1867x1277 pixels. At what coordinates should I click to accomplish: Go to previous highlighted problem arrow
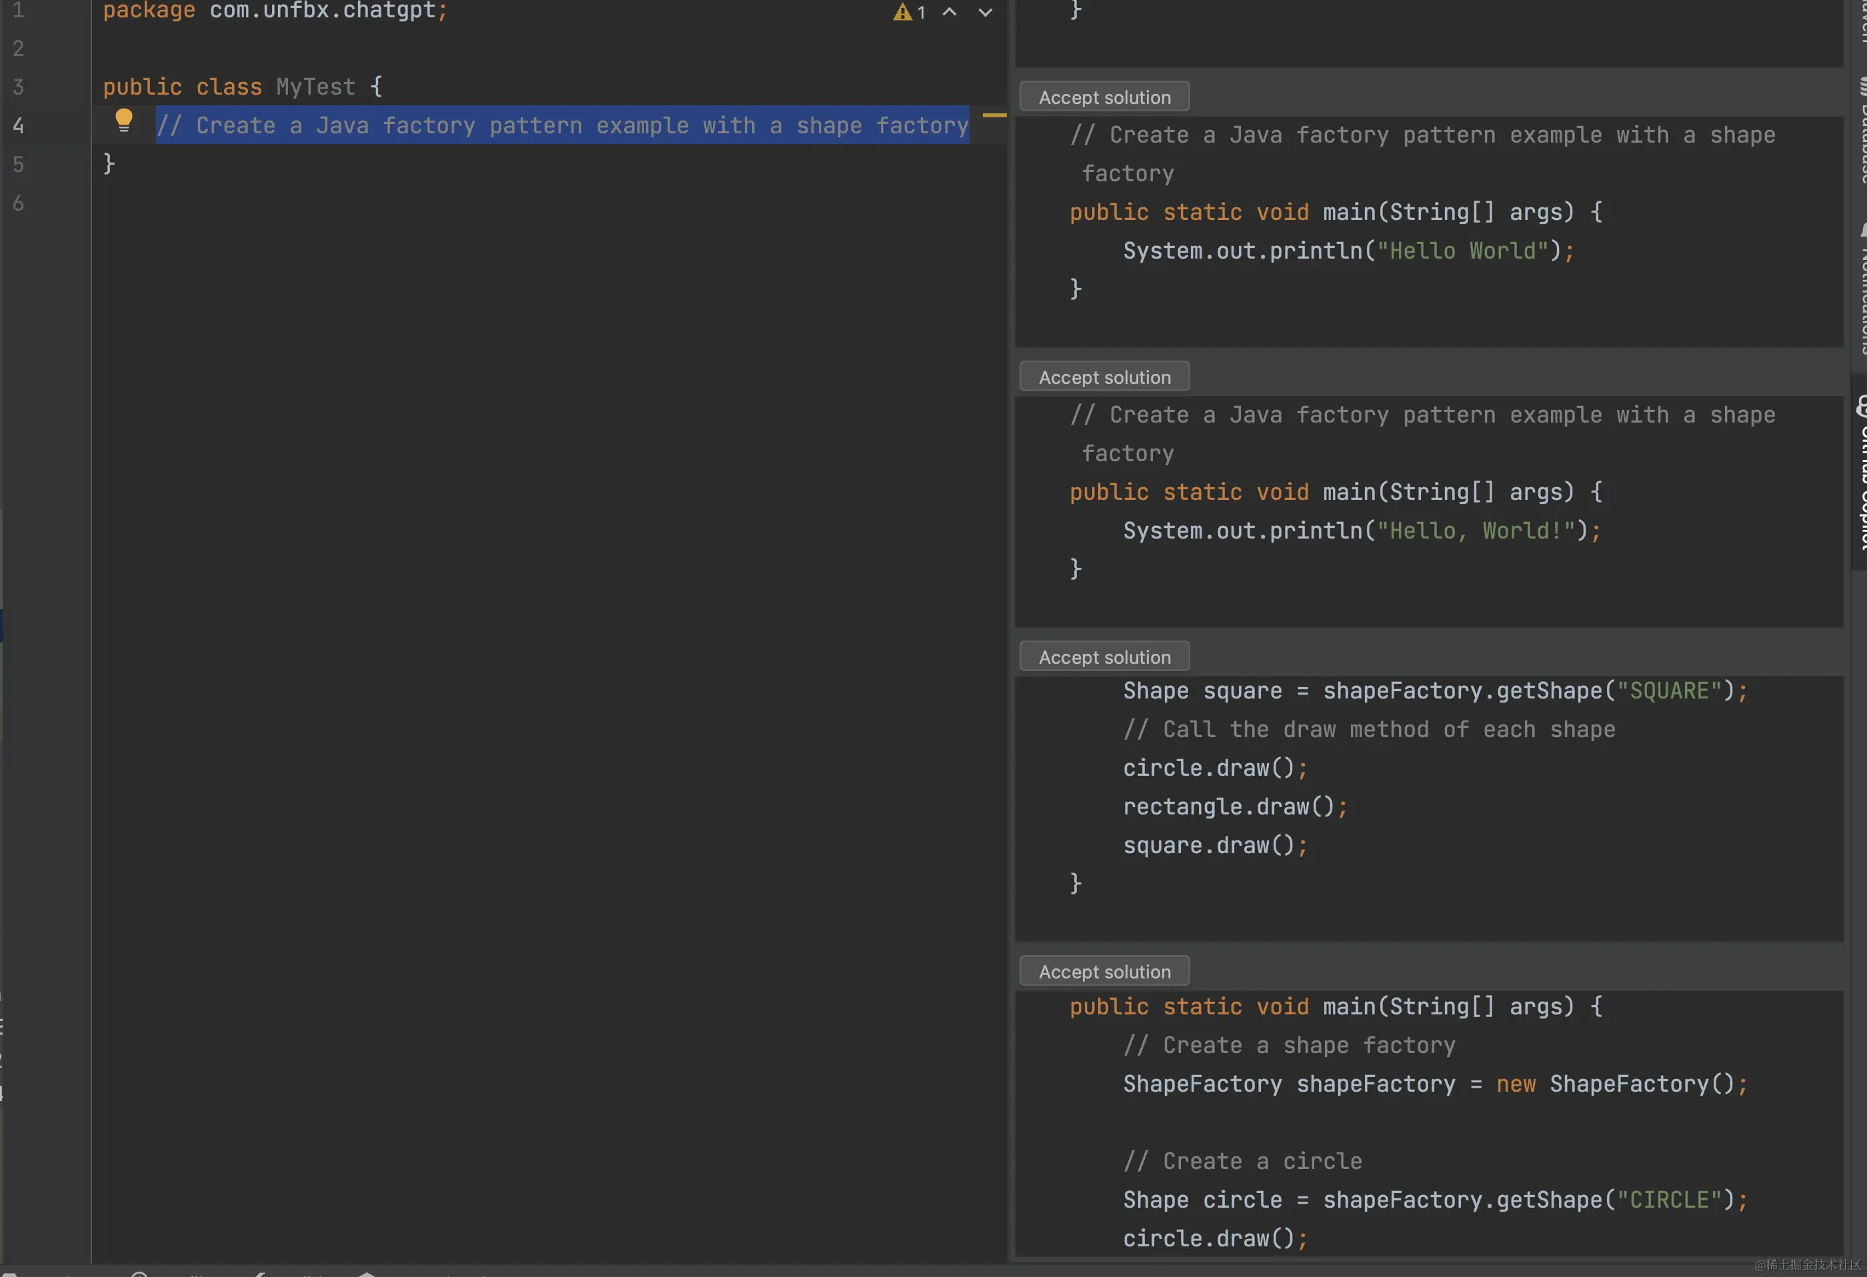click(950, 12)
